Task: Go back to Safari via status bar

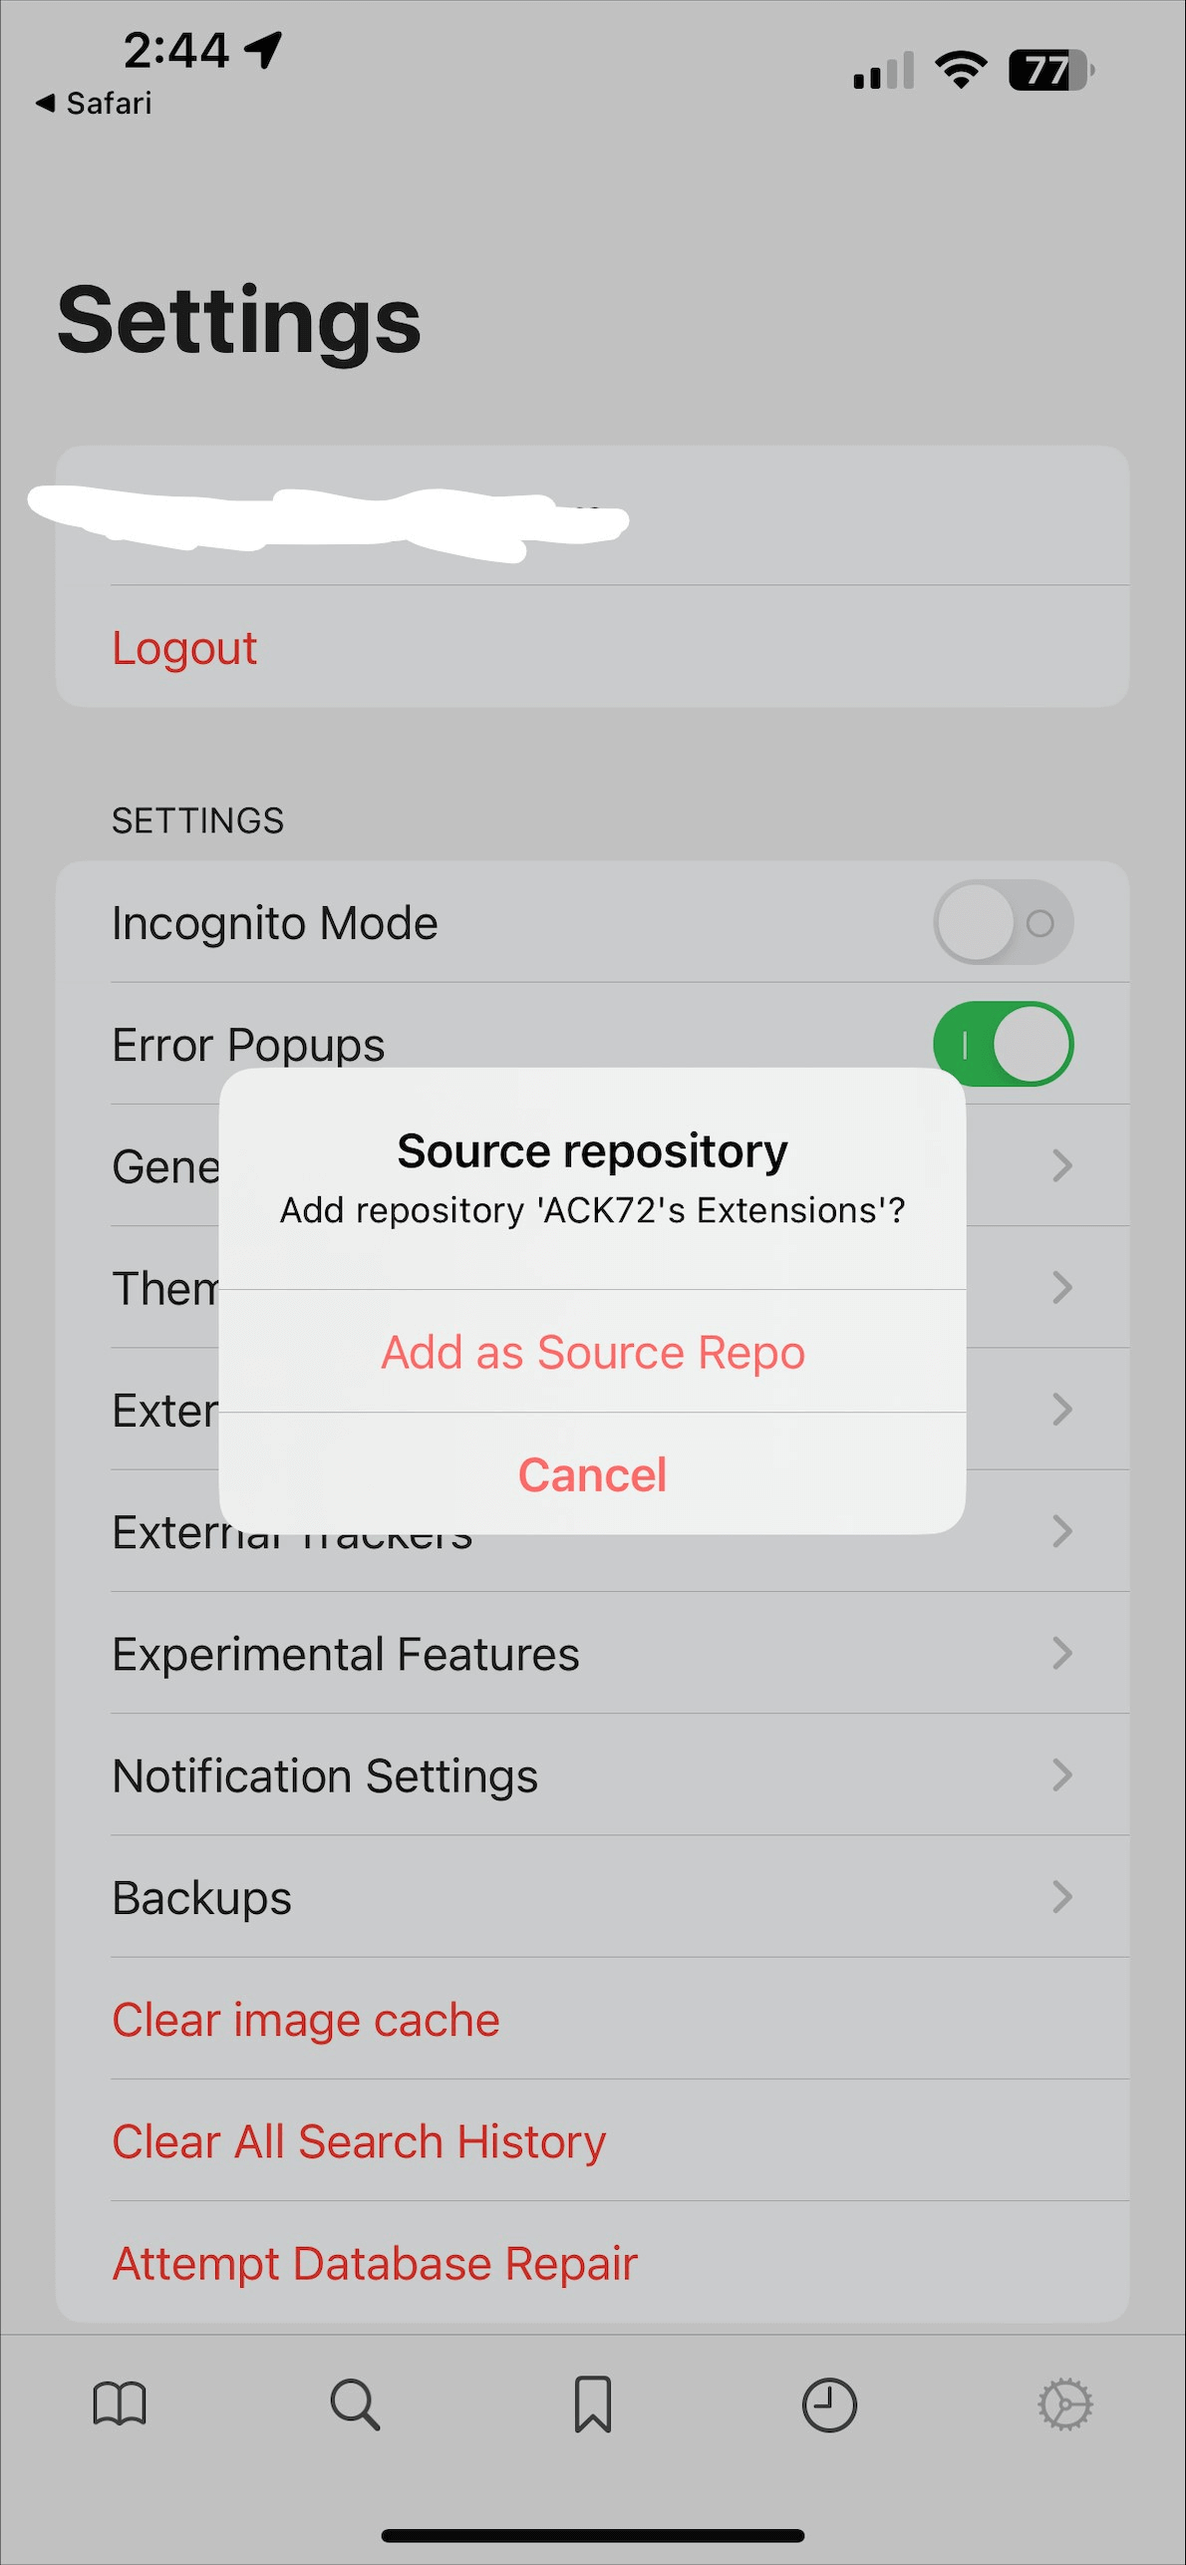Action: point(95,103)
